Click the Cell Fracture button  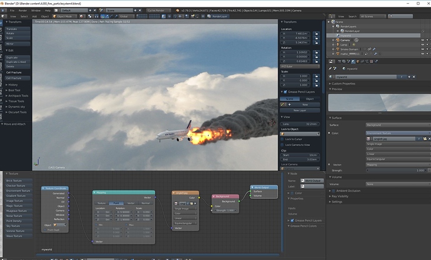pyautogui.click(x=17, y=78)
